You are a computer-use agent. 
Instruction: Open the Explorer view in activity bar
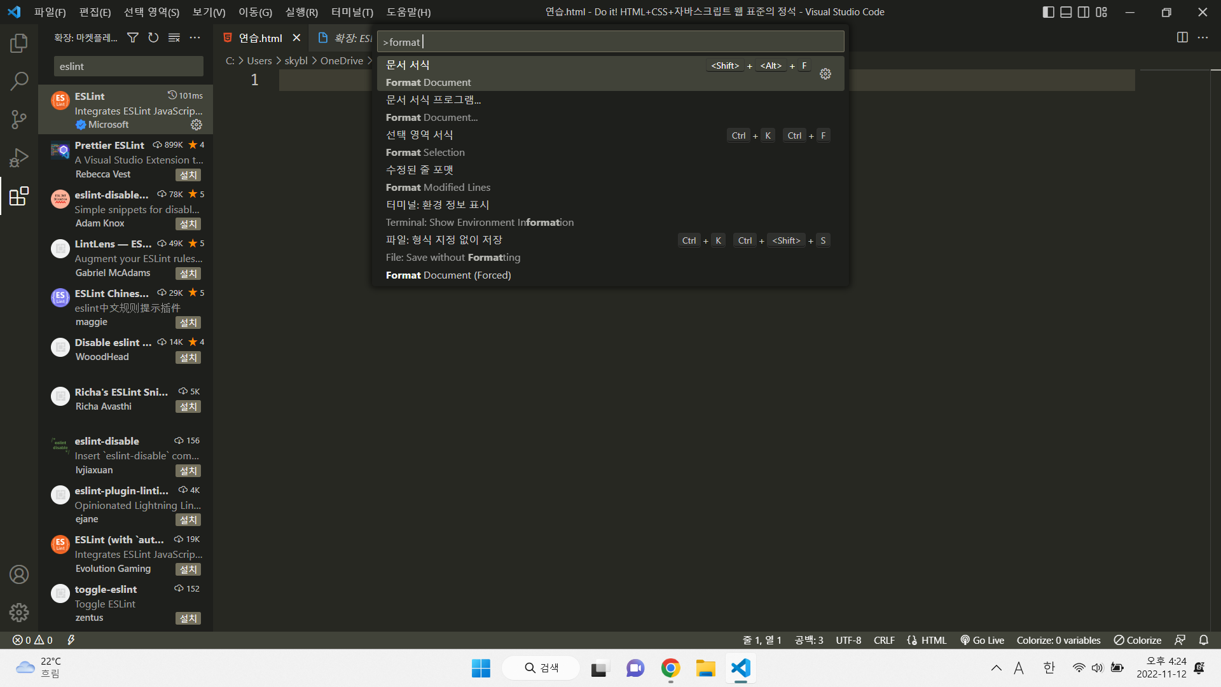point(19,43)
